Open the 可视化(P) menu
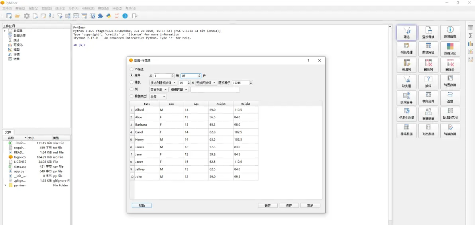 point(88,8)
